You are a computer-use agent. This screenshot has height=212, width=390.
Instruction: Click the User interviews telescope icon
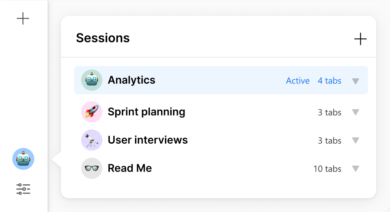point(92,140)
